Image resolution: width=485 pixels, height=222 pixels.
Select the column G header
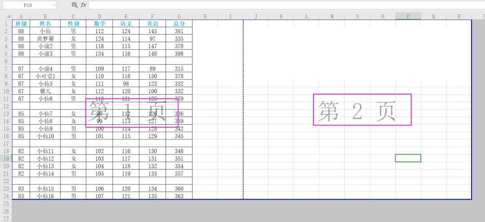click(179, 16)
